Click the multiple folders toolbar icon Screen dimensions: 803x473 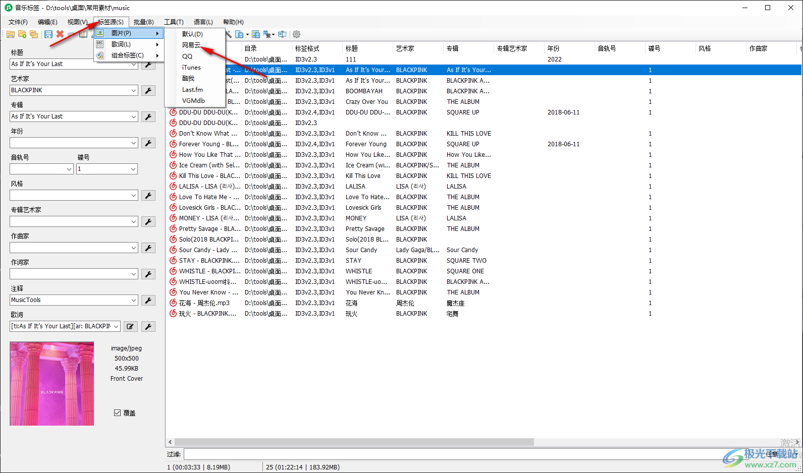tap(34, 34)
